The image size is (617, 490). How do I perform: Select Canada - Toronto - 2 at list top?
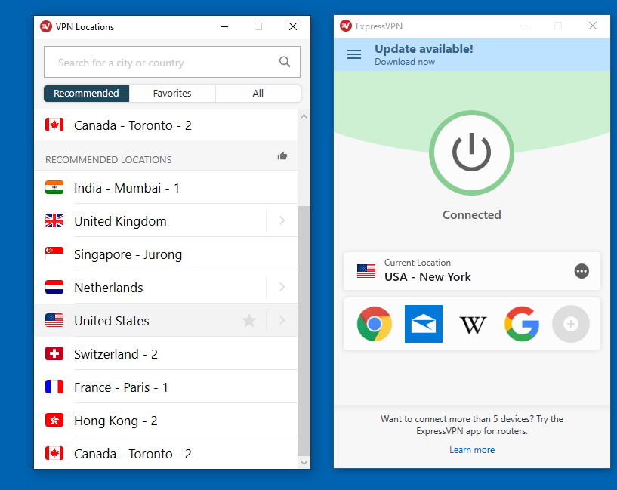165,125
